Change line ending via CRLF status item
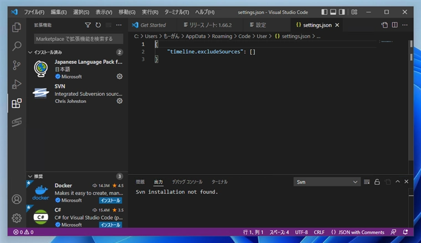This screenshot has height=243, width=421. coord(319,232)
